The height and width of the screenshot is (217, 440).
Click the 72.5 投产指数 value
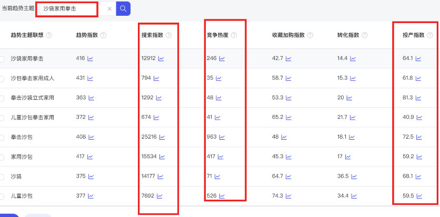coord(408,137)
